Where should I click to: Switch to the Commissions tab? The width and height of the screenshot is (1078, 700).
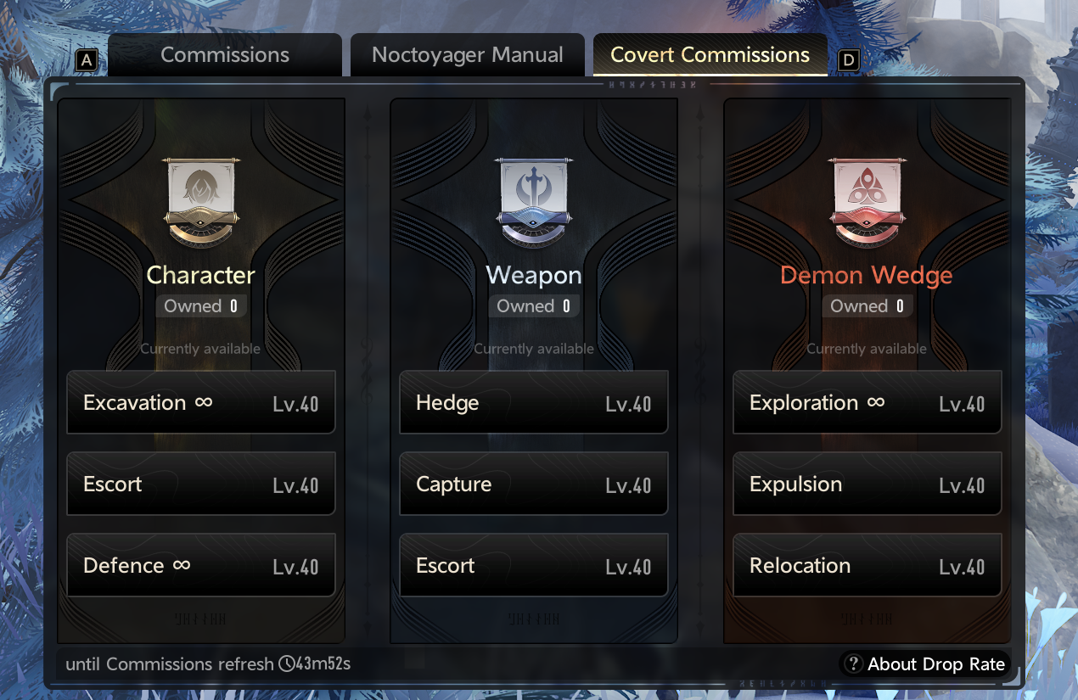(225, 55)
